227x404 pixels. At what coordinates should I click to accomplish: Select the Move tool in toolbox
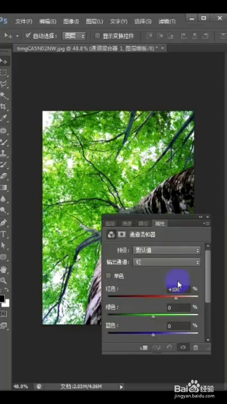coord(4,61)
